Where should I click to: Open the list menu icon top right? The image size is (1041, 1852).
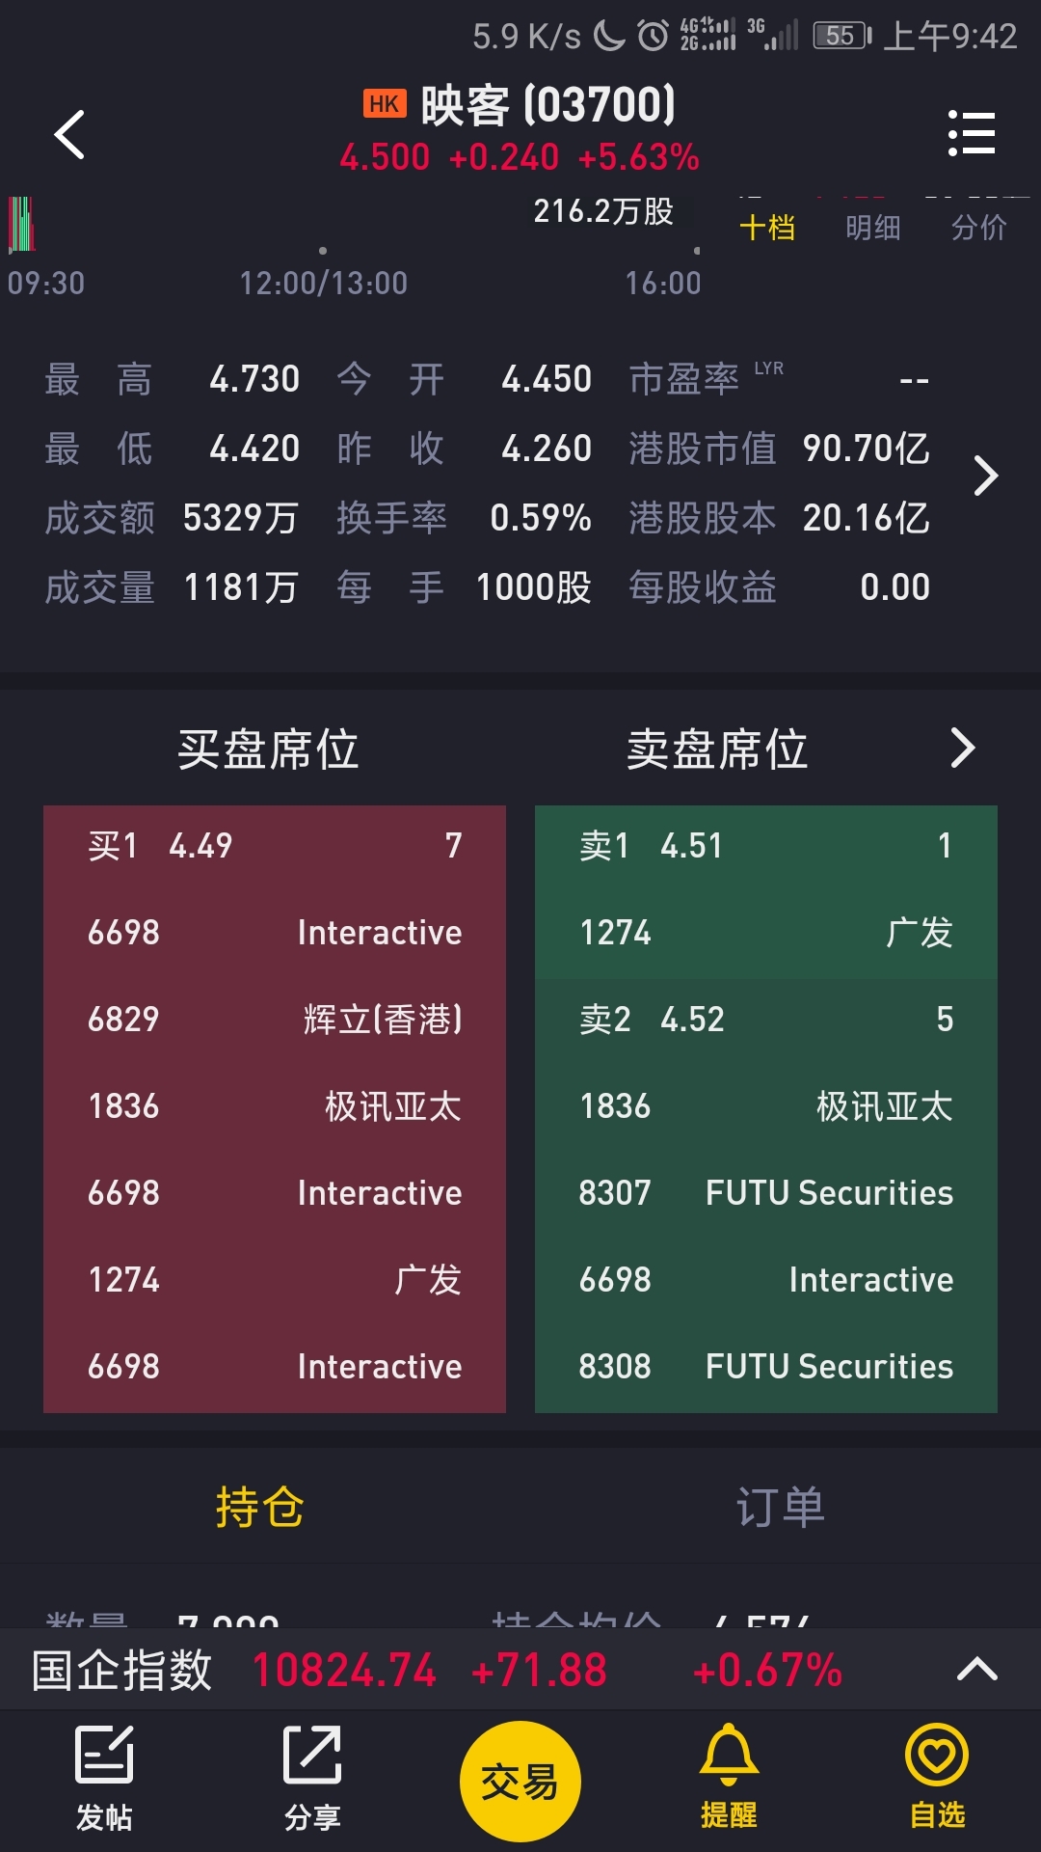tap(971, 133)
